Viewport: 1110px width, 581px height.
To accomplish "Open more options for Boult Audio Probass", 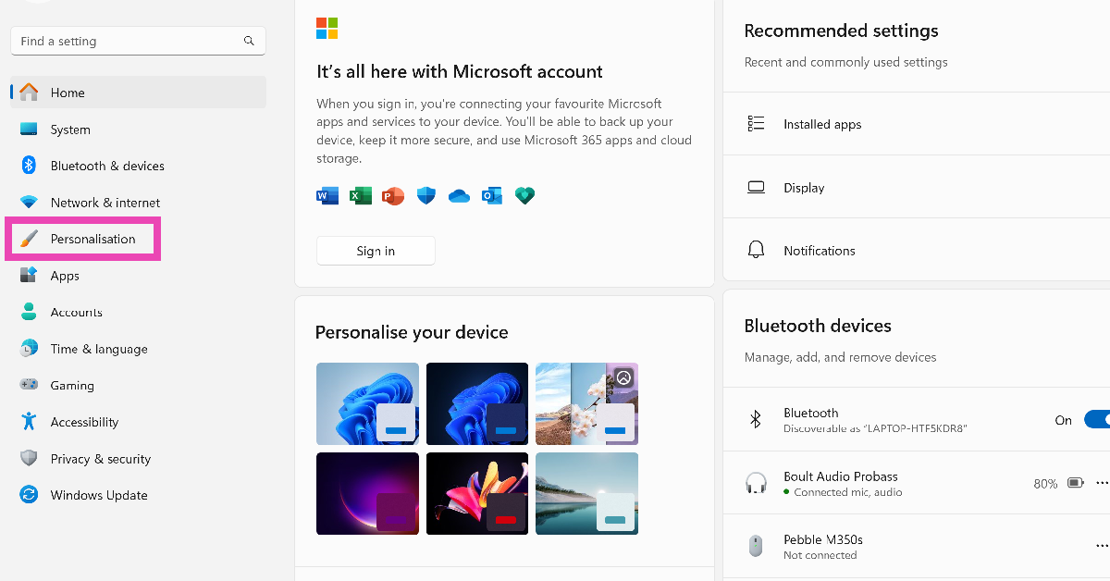I will 1102,483.
